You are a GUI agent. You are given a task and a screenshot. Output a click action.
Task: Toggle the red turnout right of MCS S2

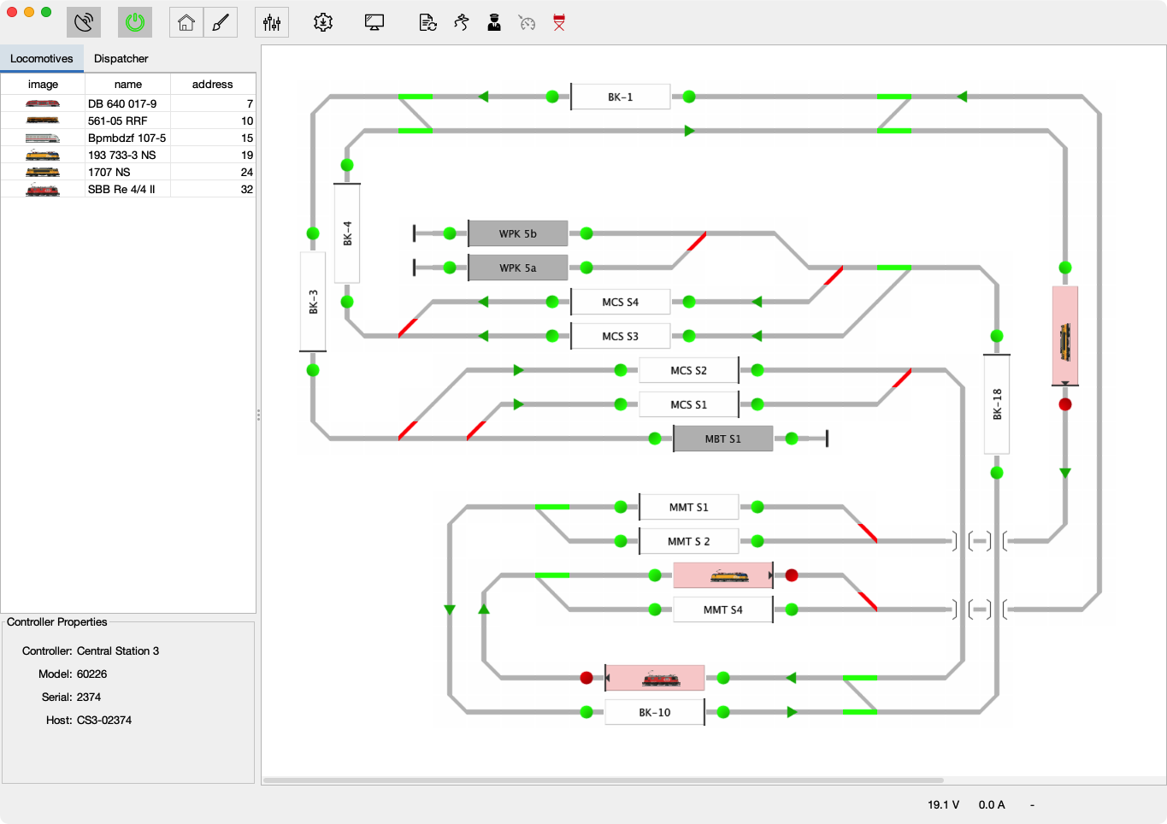(902, 379)
